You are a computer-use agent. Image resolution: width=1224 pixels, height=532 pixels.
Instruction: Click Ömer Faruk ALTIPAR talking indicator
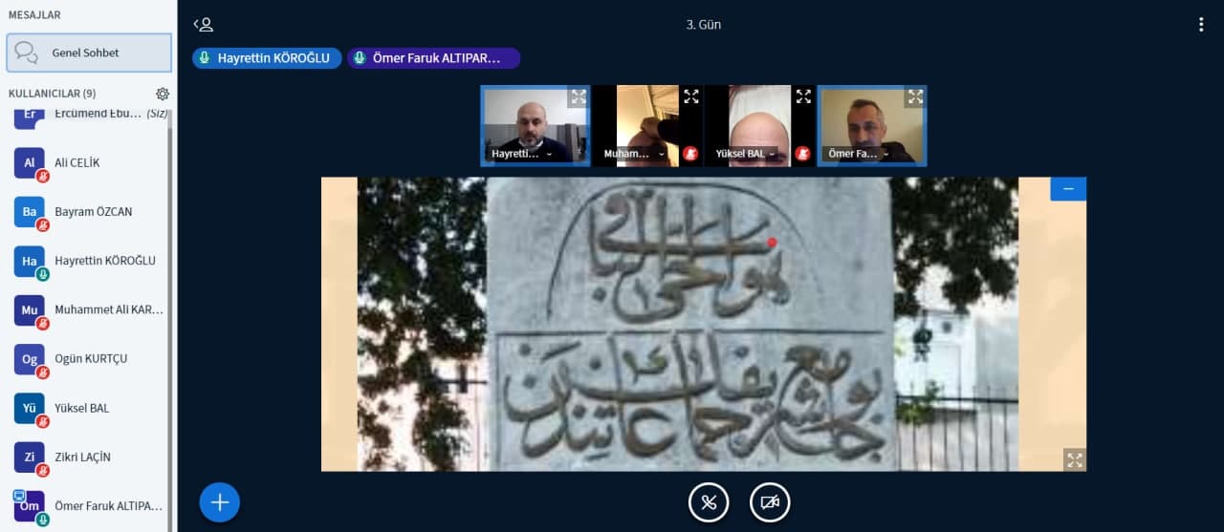tap(433, 58)
